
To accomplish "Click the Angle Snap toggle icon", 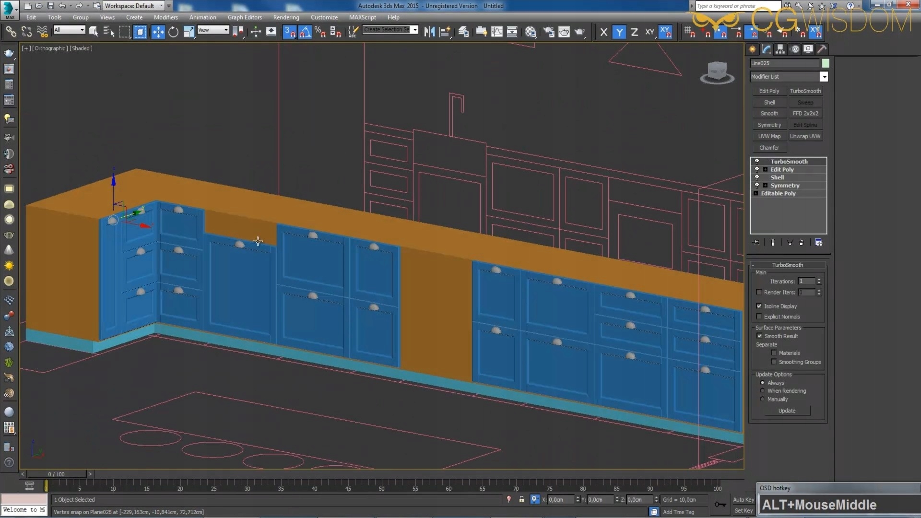I will click(305, 32).
